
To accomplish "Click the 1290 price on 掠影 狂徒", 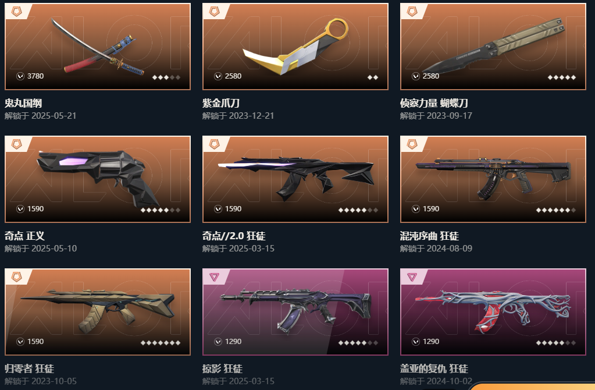I will click(233, 341).
